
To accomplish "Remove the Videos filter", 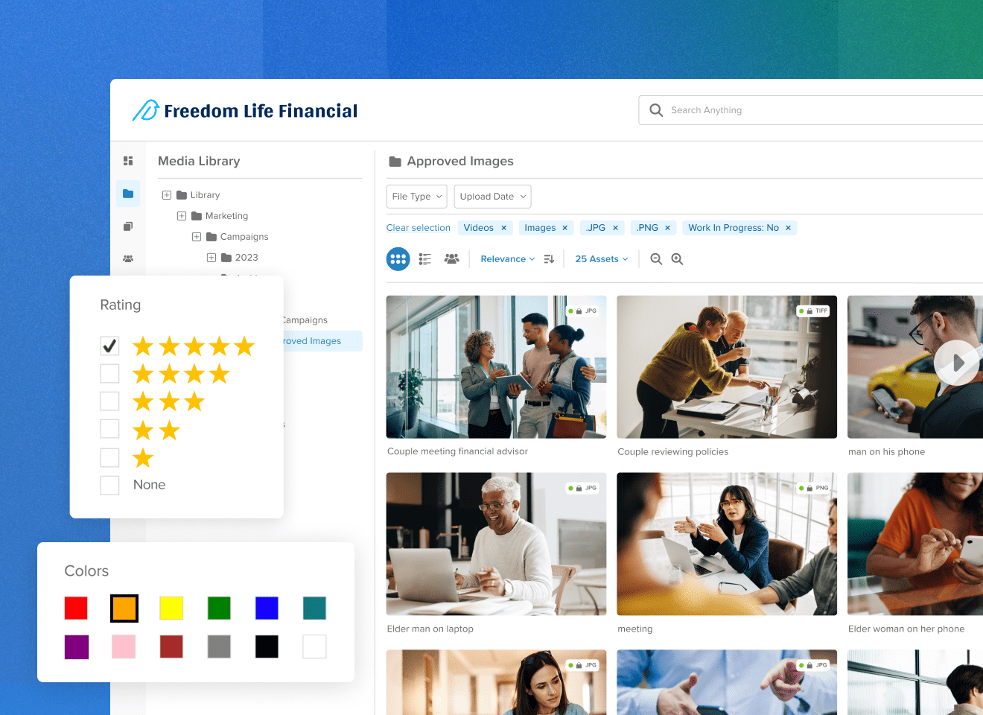I will pos(503,228).
